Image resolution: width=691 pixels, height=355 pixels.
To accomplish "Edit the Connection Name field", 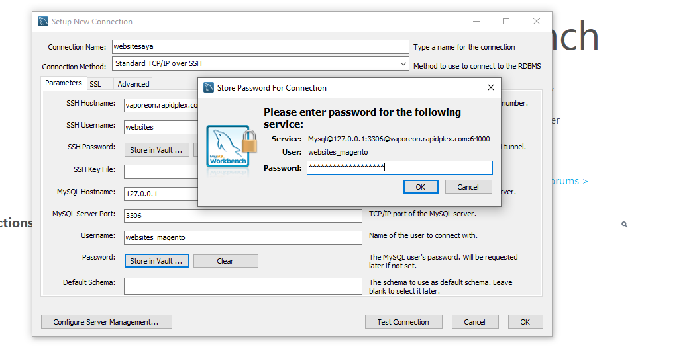I will [260, 47].
